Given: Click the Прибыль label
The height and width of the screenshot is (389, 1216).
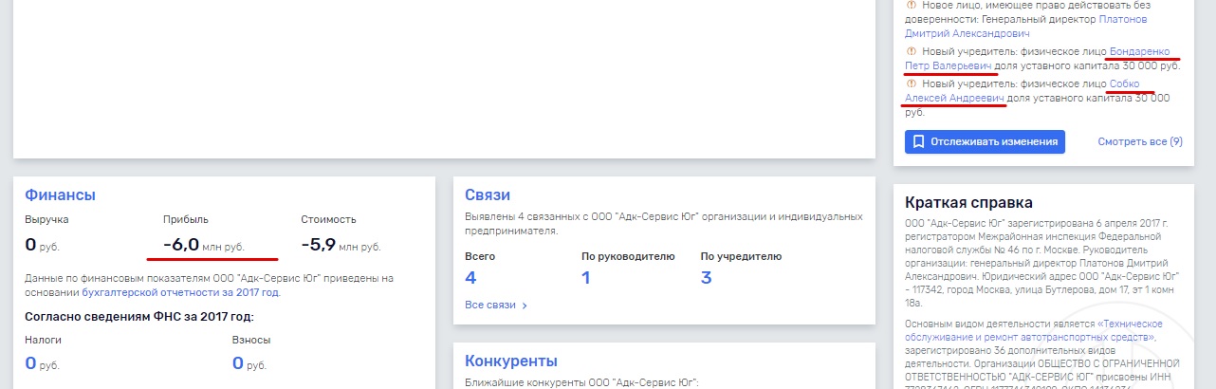Looking at the screenshot, I should (x=186, y=219).
